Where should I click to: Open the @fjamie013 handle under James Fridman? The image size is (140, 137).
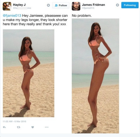coord(88,8)
